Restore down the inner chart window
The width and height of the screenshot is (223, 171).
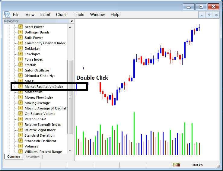coord(209,15)
